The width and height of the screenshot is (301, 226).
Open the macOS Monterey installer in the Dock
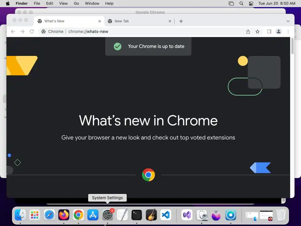click(x=216, y=215)
